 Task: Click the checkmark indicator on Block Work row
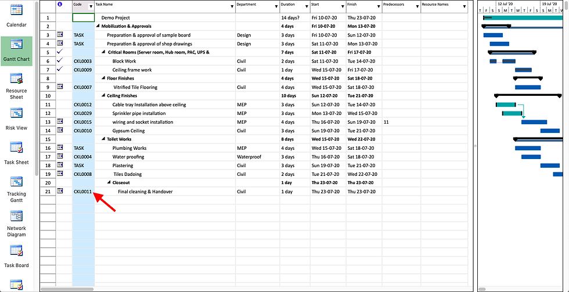tap(60, 61)
